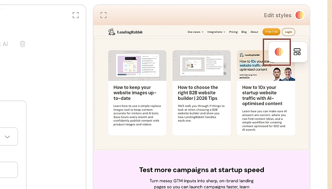Click the LandingRabbit rabbit logo icon

(x=112, y=32)
